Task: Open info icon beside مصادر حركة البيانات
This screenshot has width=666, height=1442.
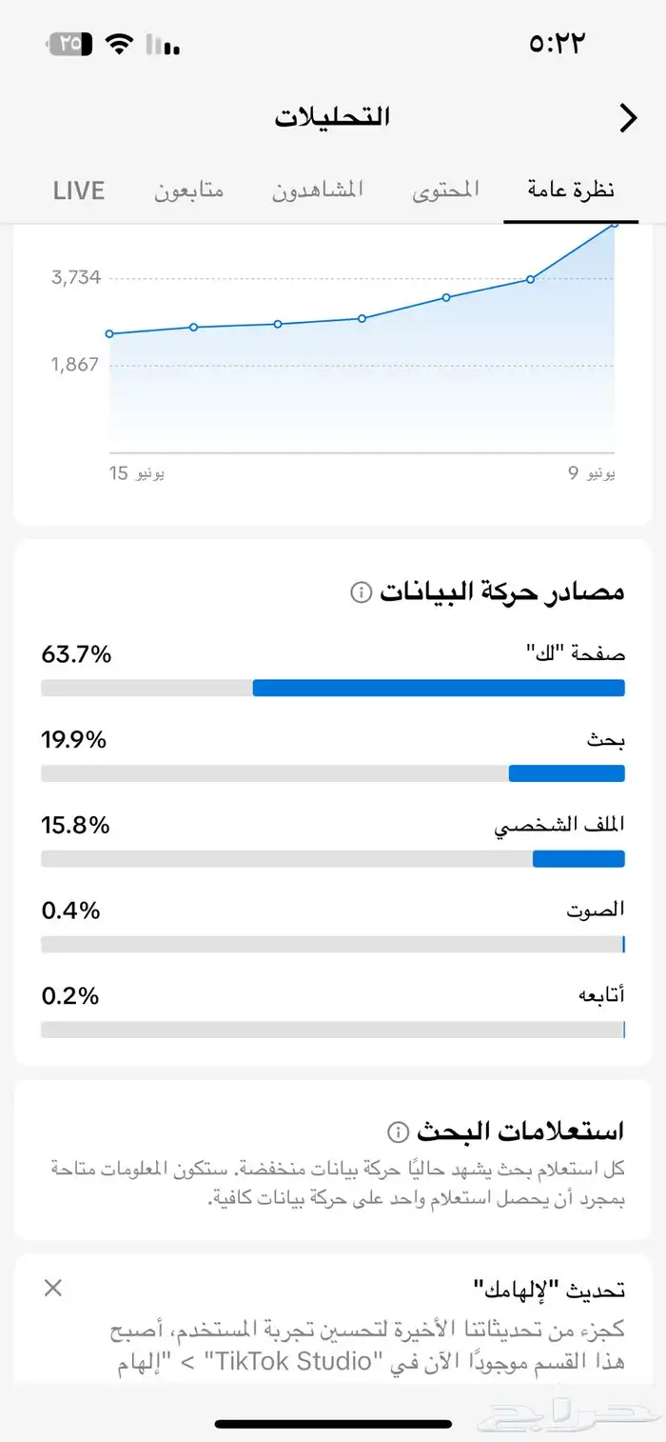Action: 361,592
